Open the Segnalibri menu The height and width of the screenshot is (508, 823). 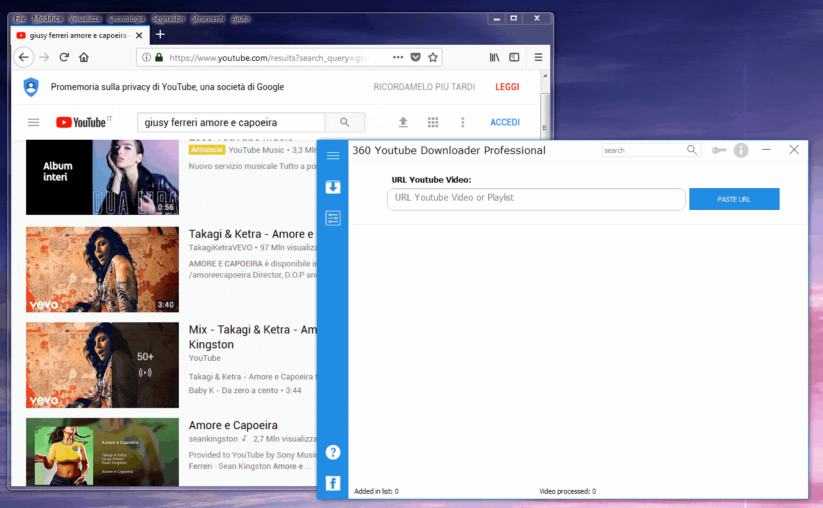coord(168,19)
